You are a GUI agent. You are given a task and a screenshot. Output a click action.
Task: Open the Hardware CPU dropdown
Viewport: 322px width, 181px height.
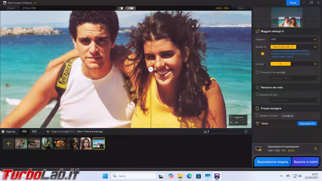[294, 40]
